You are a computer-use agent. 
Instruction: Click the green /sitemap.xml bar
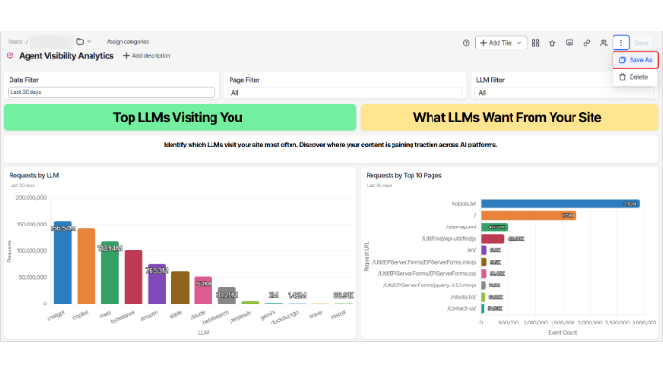[x=494, y=227]
